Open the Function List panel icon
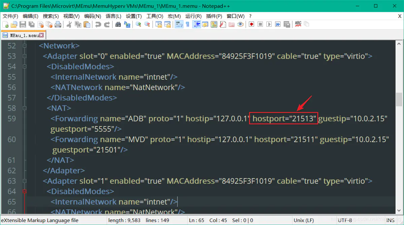The image size is (404, 225). coord(223,24)
